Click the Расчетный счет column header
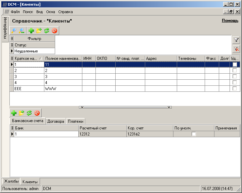242x193 pixels. (103, 128)
